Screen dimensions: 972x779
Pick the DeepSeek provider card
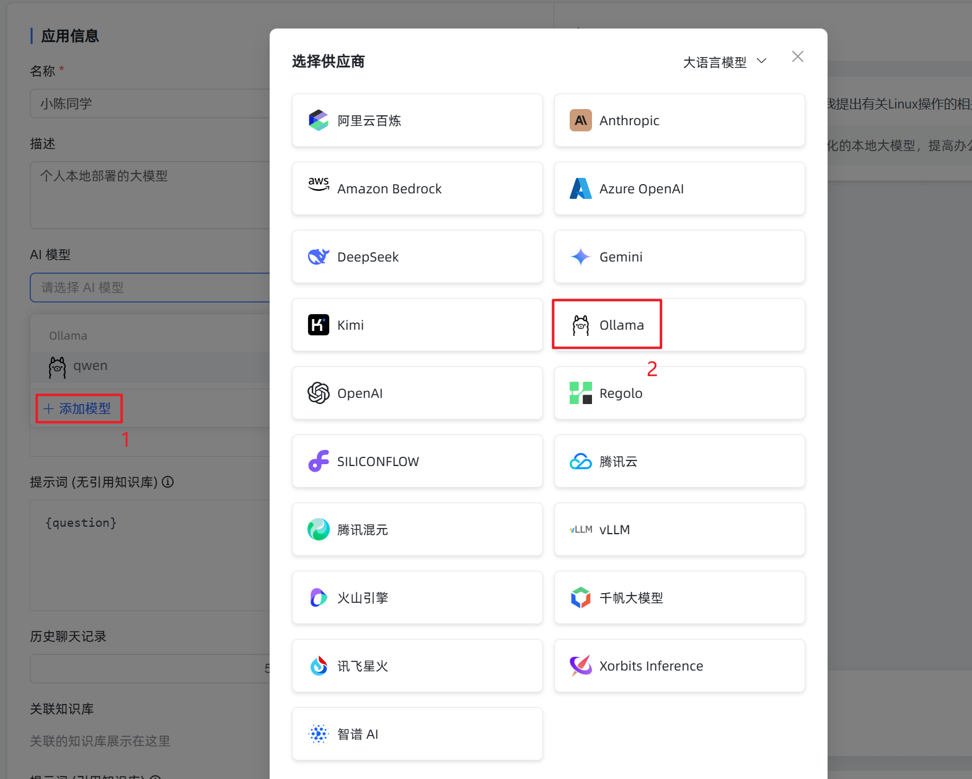pyautogui.click(x=417, y=257)
